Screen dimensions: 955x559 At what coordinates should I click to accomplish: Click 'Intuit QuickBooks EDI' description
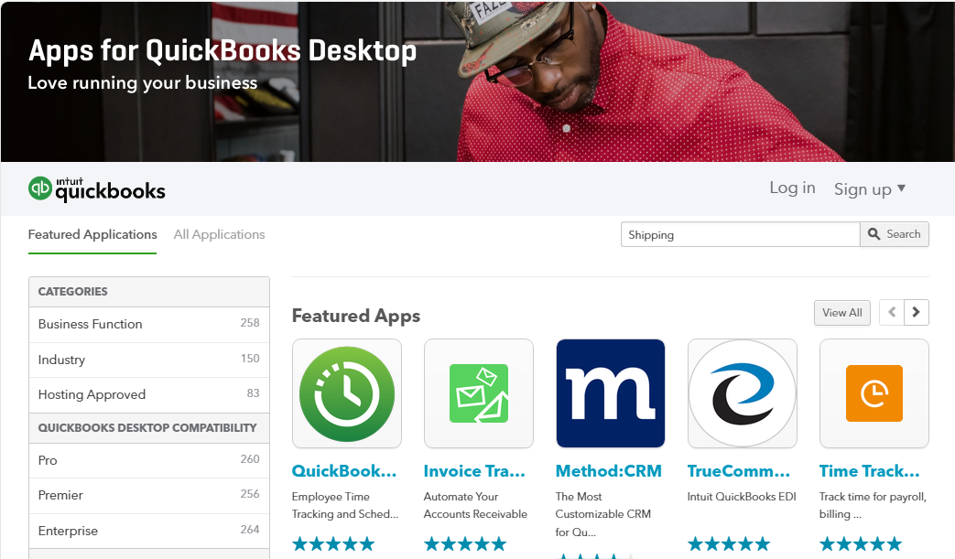(x=742, y=497)
